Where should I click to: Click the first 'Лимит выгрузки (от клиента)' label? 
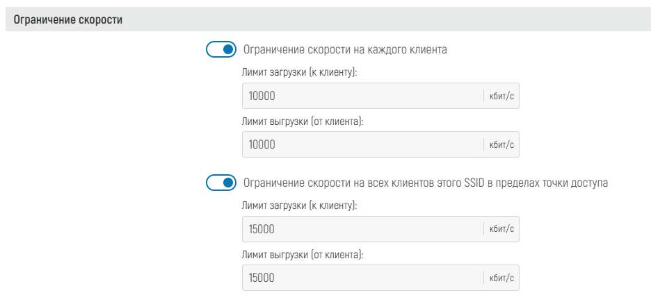coord(303,121)
